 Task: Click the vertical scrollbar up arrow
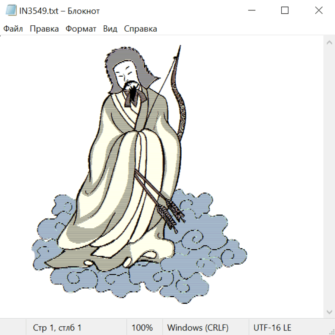tap(329, 43)
